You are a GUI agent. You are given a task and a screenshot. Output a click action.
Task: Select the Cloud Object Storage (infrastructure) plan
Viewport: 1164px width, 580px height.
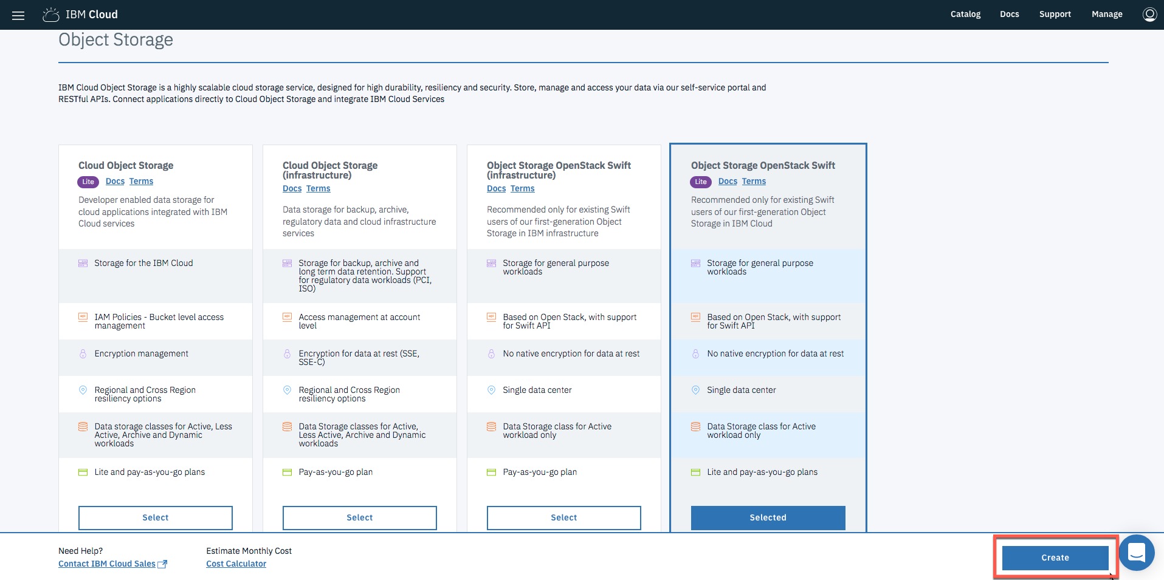point(360,517)
